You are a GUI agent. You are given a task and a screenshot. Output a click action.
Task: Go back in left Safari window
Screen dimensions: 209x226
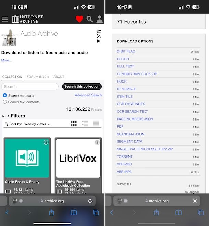[7, 212]
